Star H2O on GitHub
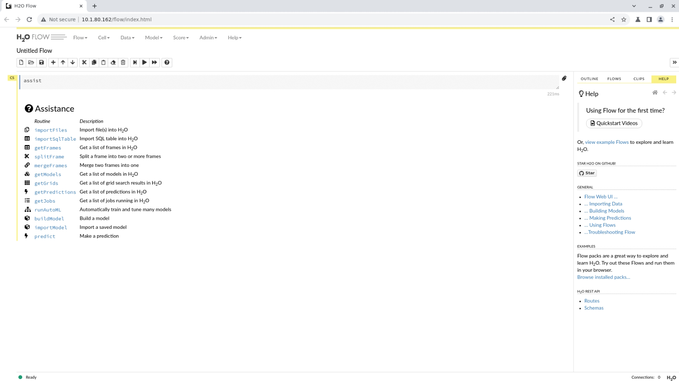This screenshot has width=679, height=381. tap(587, 173)
